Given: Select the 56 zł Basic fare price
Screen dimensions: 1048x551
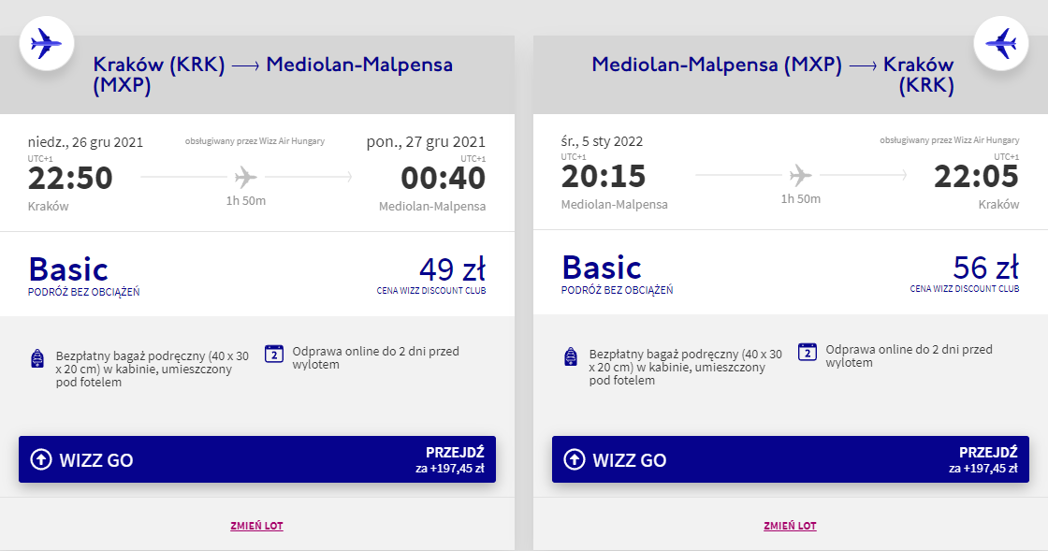Looking at the screenshot, I should point(985,268).
